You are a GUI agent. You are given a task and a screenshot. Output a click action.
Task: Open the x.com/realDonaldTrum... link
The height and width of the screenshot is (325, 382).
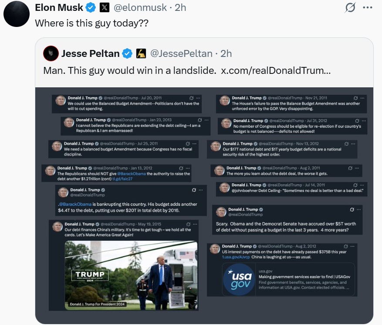click(276, 70)
